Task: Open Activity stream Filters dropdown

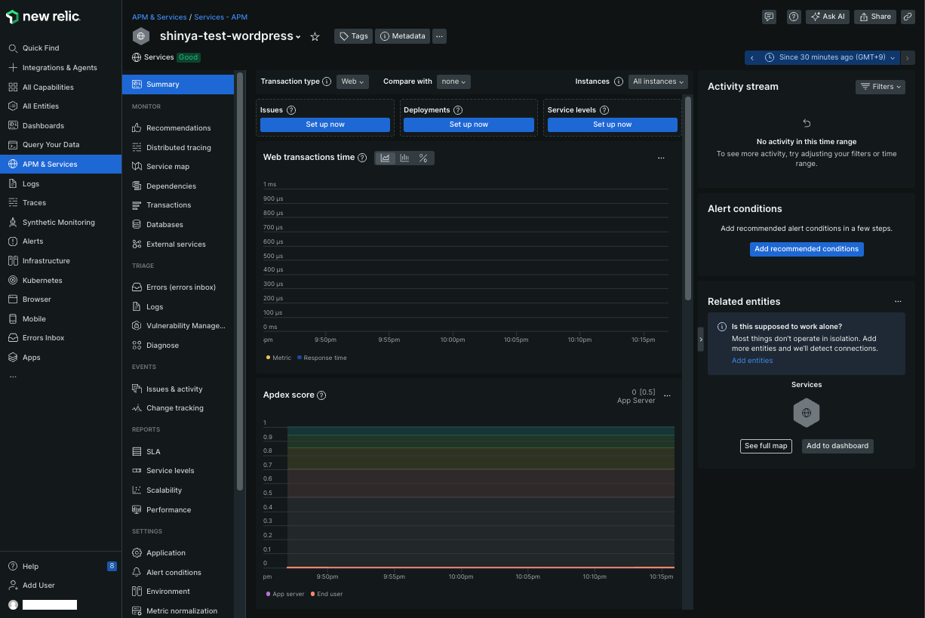Action: click(x=880, y=87)
